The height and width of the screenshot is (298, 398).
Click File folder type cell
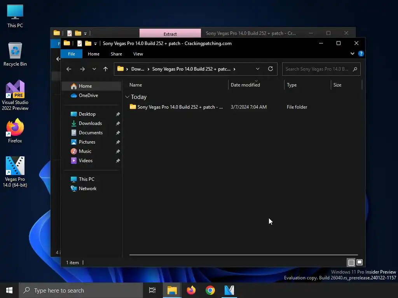[297, 107]
